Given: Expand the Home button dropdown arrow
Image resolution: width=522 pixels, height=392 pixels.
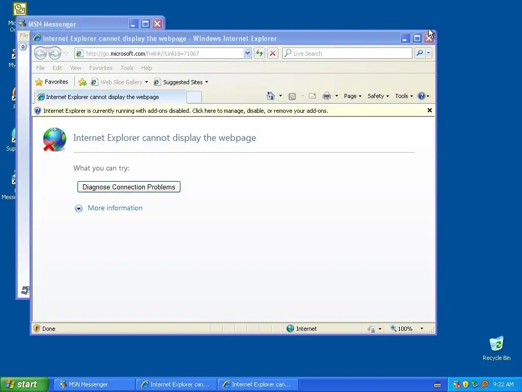Looking at the screenshot, I should tap(280, 96).
